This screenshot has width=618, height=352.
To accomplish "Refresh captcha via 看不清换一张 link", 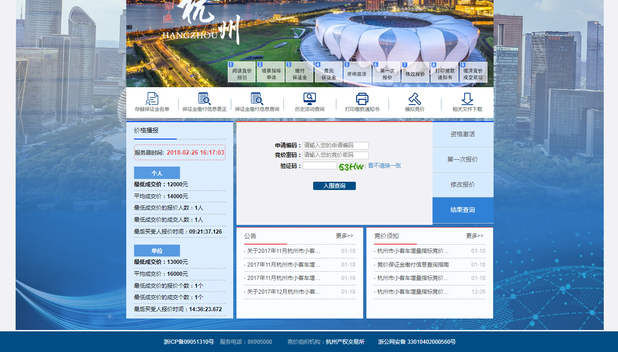I will coord(384,166).
